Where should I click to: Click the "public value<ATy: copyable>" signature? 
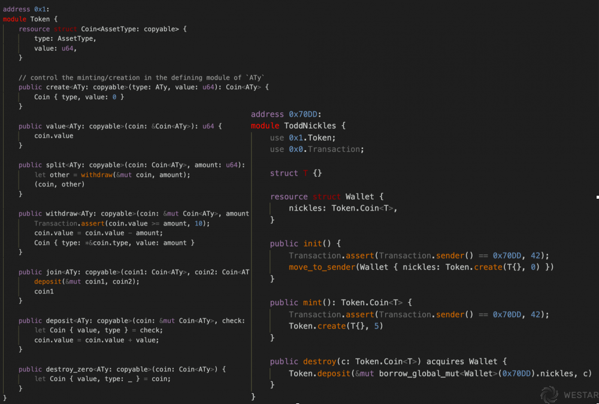(120, 126)
